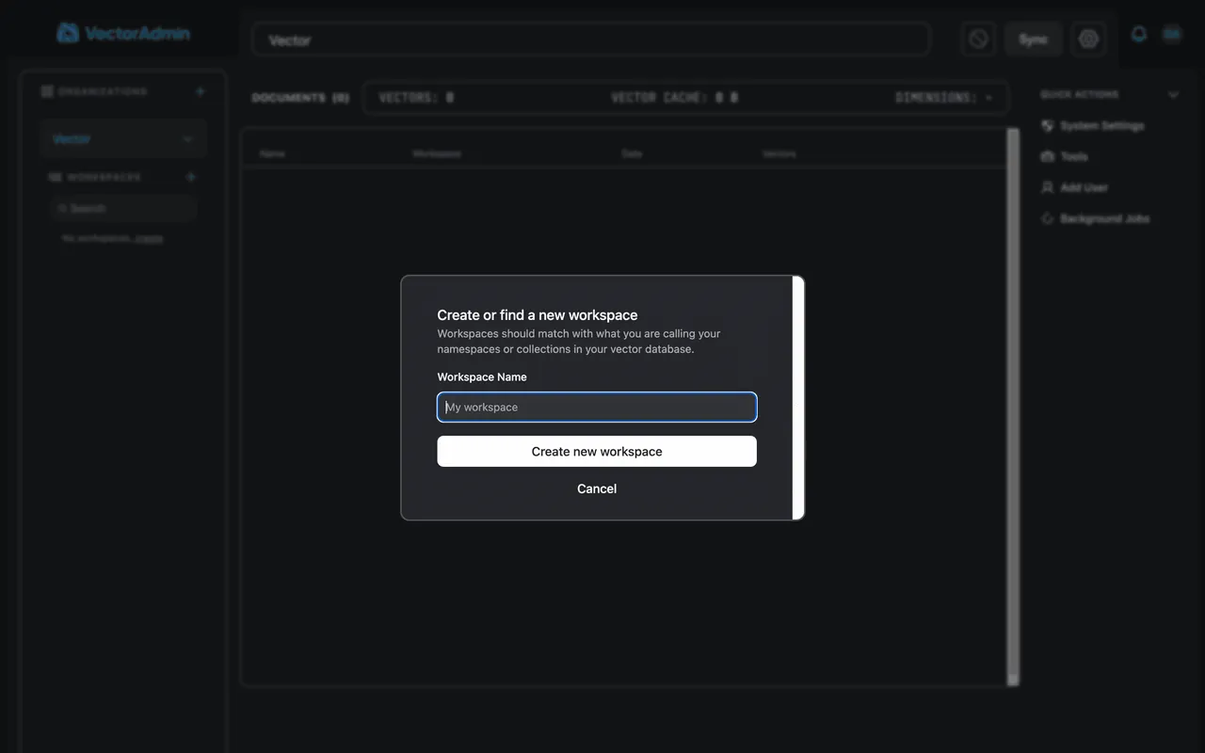Viewport: 1205px width, 753px height.
Task: Click the VectorAdmin logo icon
Action: point(68,33)
